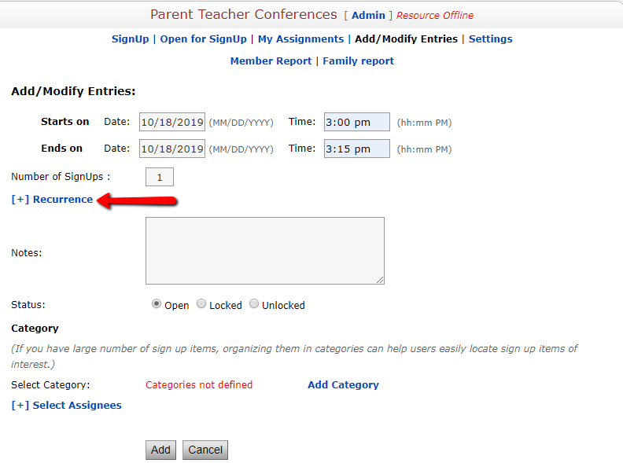Switch to Add/Modify Entries tab
The image size is (623, 463).
(x=406, y=39)
